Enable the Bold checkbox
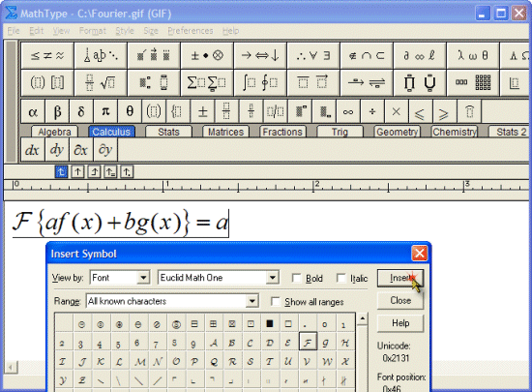Image resolution: width=532 pixels, height=392 pixels. 297,279
